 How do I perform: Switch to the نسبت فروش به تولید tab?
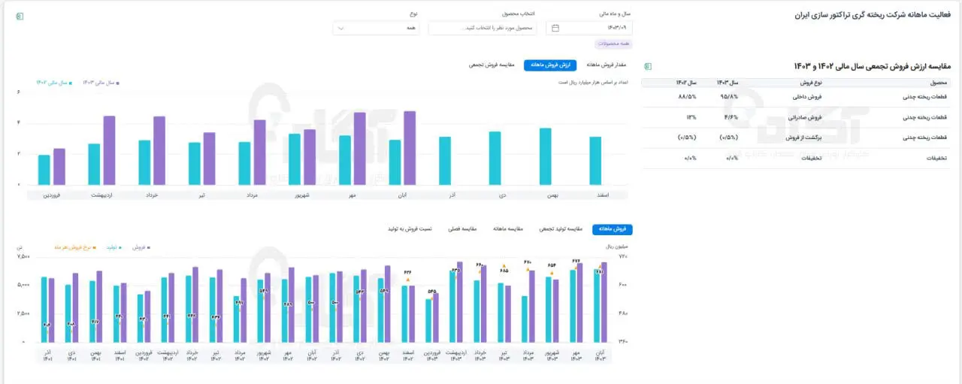[410, 229]
